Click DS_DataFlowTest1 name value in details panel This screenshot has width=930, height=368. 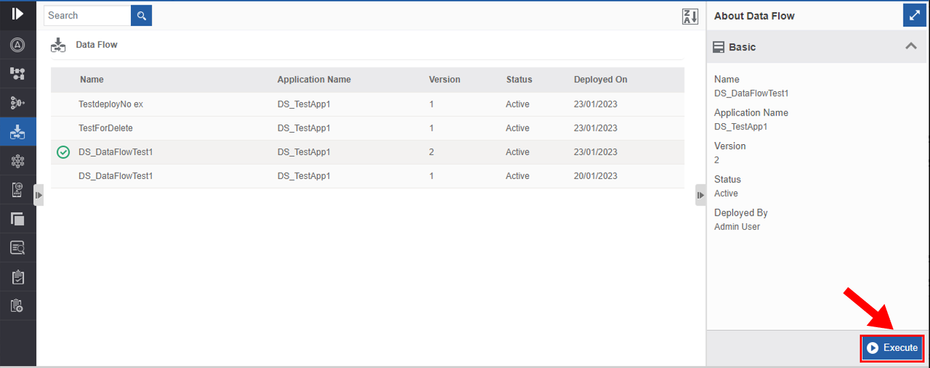pos(751,93)
